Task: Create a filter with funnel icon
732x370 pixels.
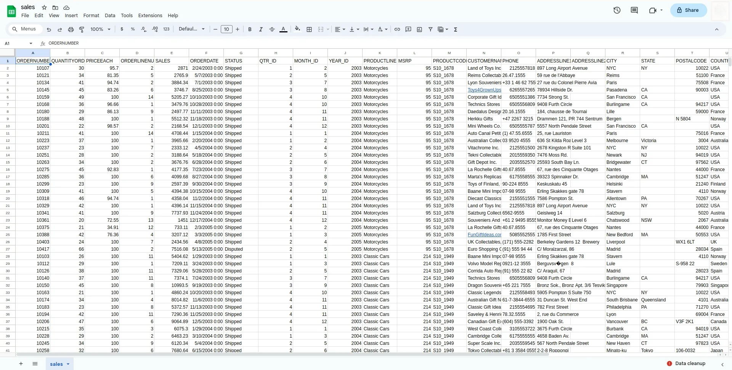Action: click(x=430, y=29)
